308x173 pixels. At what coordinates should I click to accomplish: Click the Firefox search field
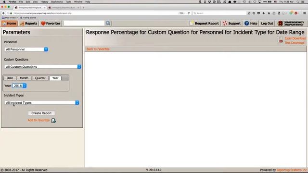(219, 13)
